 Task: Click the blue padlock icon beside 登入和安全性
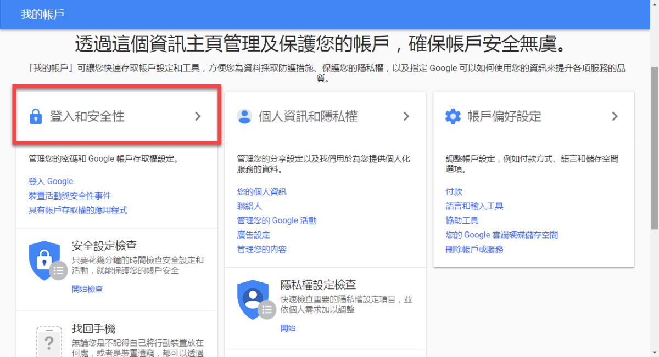point(36,117)
